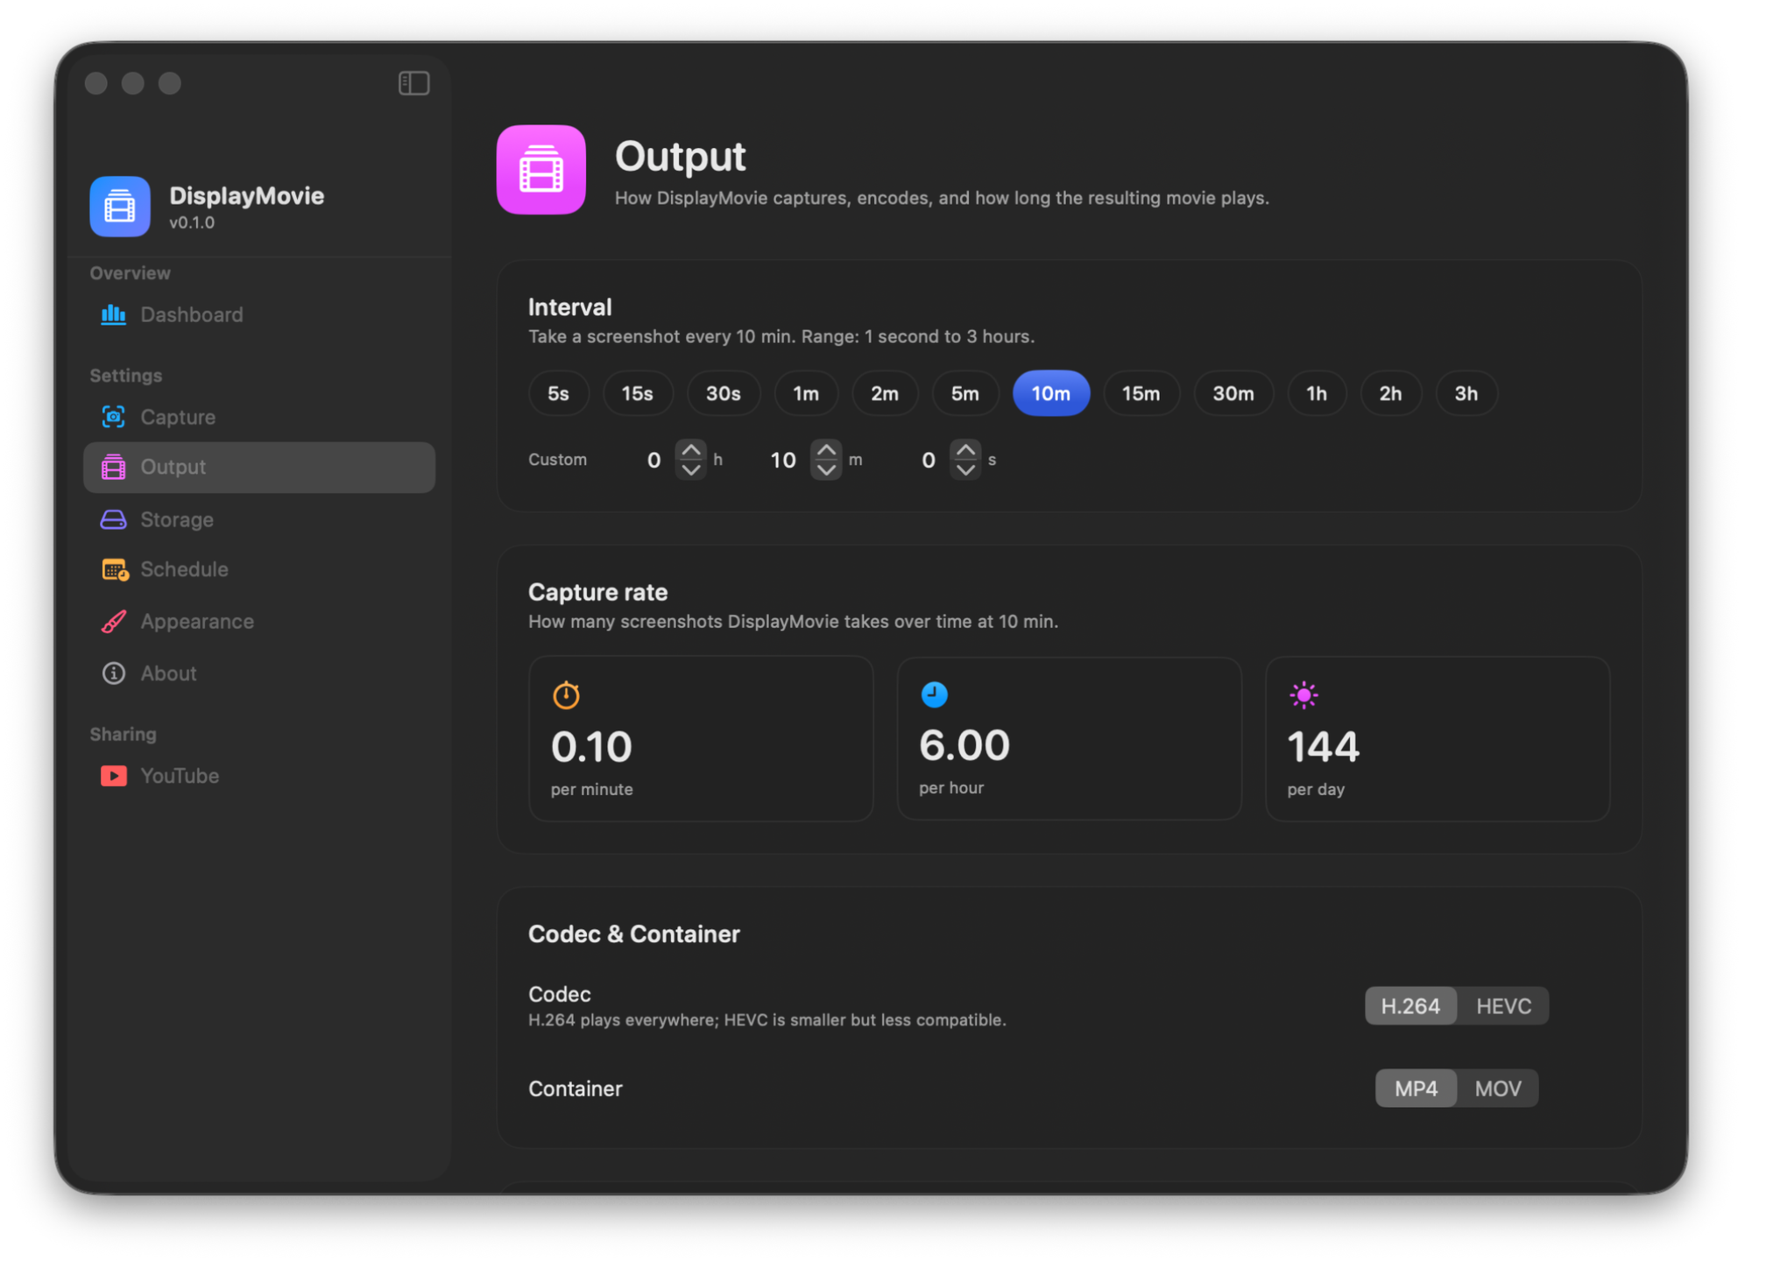Open Capture settings

pos(259,417)
